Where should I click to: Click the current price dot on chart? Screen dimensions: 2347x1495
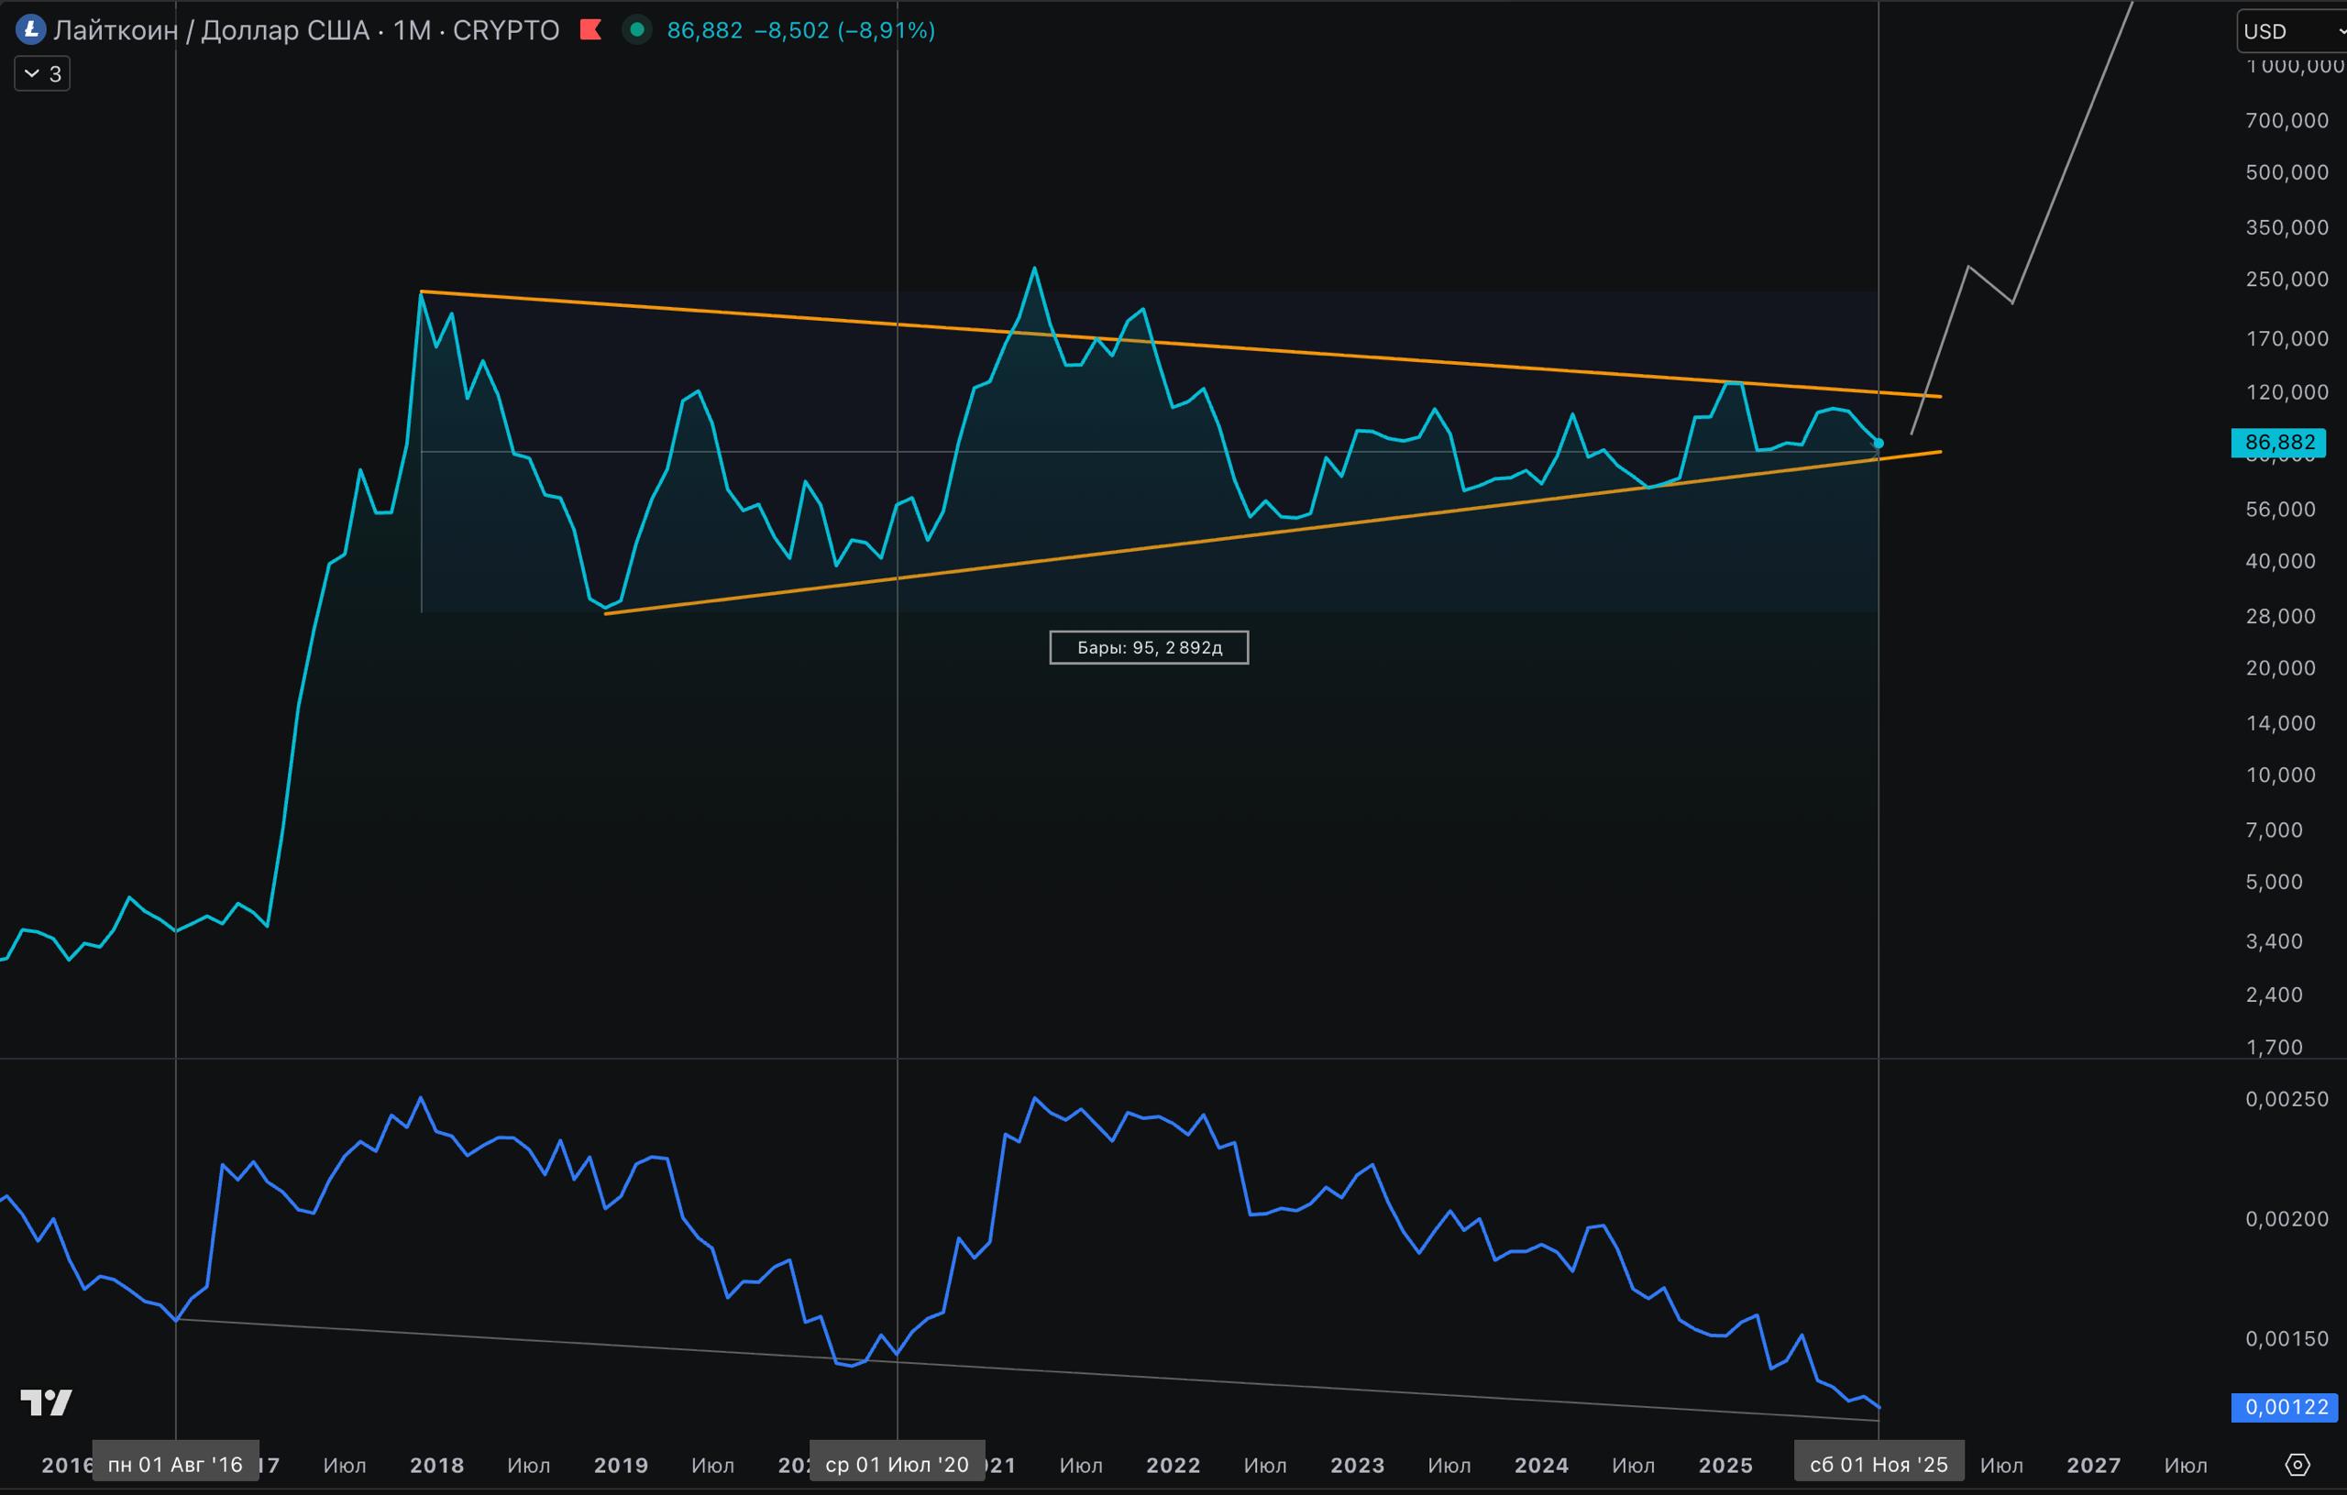1879,444
